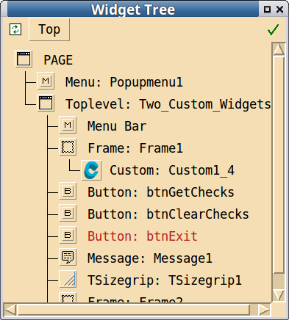Select Toplevel: Two_Custom_Widgets entry
Viewport: 289px width, 320px height.
coord(168,104)
